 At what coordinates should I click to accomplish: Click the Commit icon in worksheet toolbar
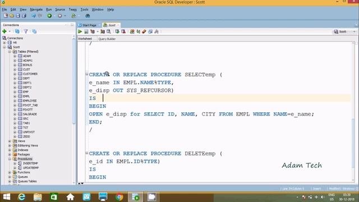[x=117, y=31]
